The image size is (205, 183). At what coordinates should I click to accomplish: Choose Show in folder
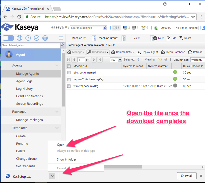click(67, 159)
